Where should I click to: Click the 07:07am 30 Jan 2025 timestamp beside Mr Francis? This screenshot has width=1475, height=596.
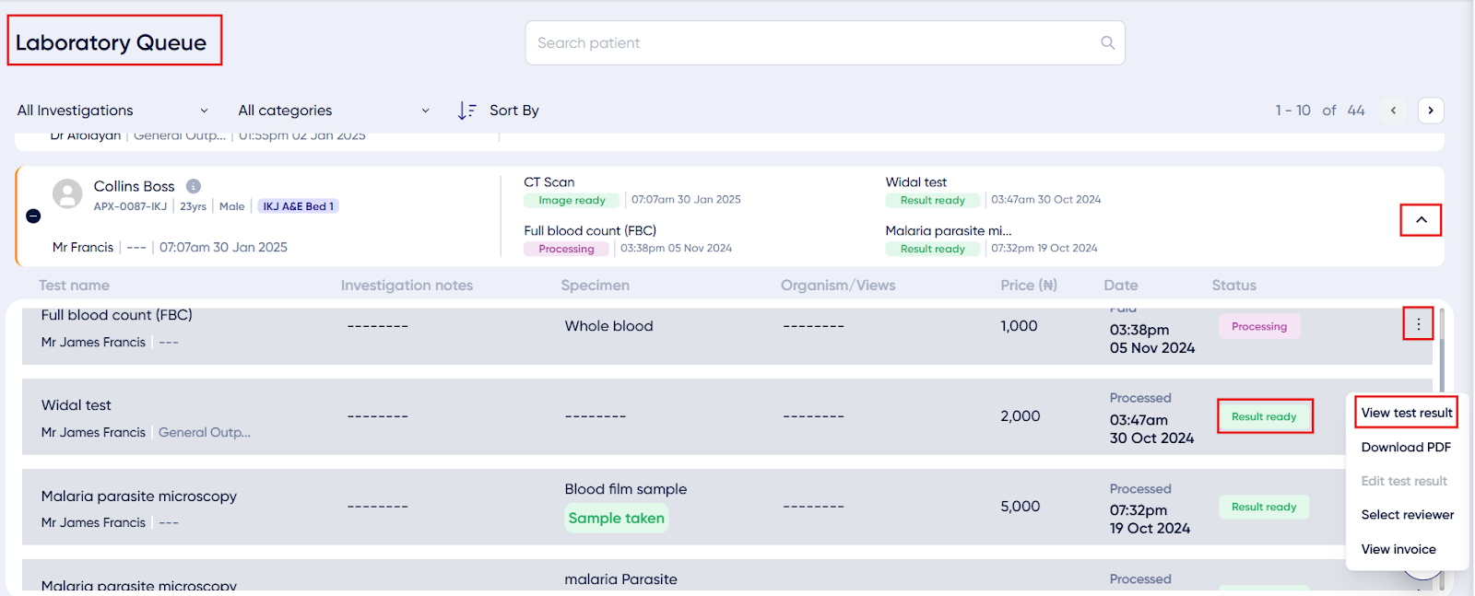click(x=223, y=248)
